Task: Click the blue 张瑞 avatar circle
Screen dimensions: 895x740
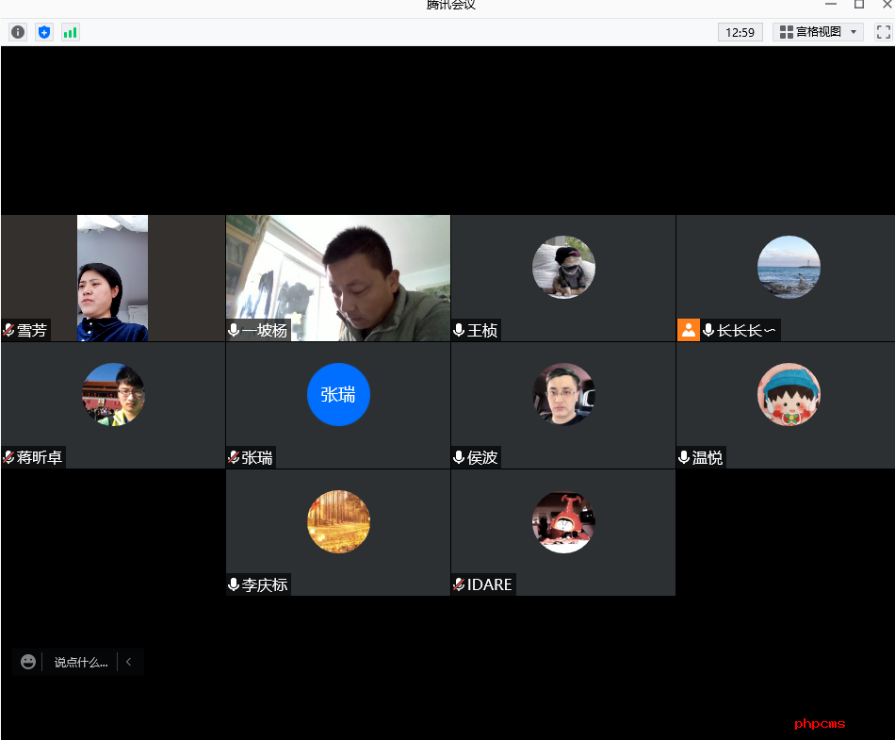Action: pos(338,395)
